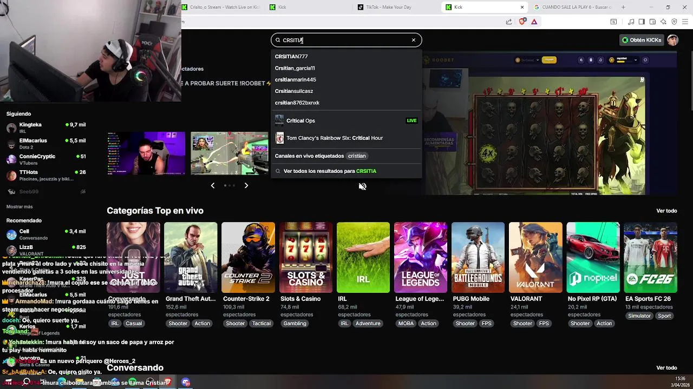Select the crsitian8762bxnxk suggestion
The width and height of the screenshot is (693, 389).
tap(346, 103)
